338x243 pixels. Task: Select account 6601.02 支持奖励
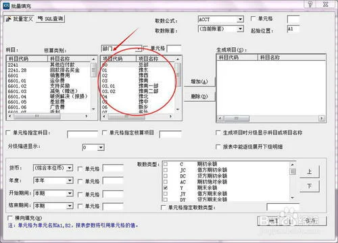[49, 86]
